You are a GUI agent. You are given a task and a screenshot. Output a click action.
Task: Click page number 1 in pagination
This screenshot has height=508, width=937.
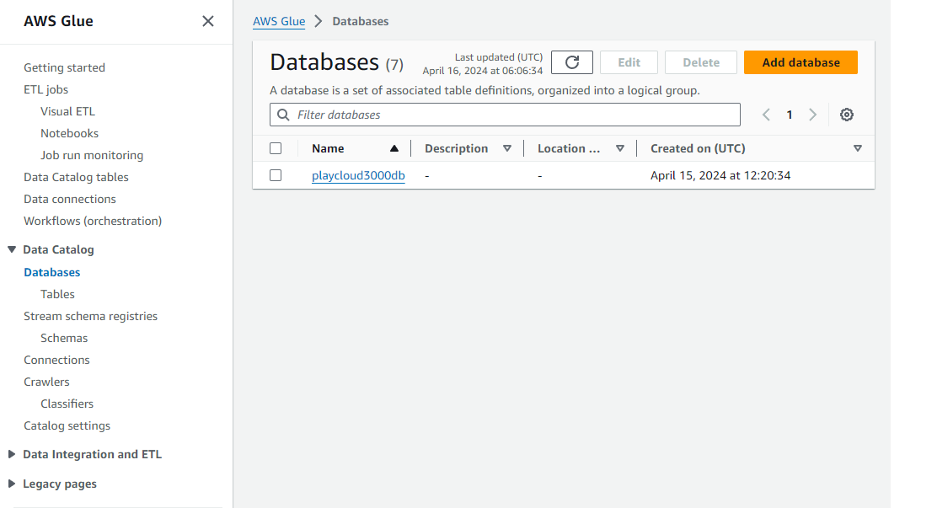coord(790,115)
